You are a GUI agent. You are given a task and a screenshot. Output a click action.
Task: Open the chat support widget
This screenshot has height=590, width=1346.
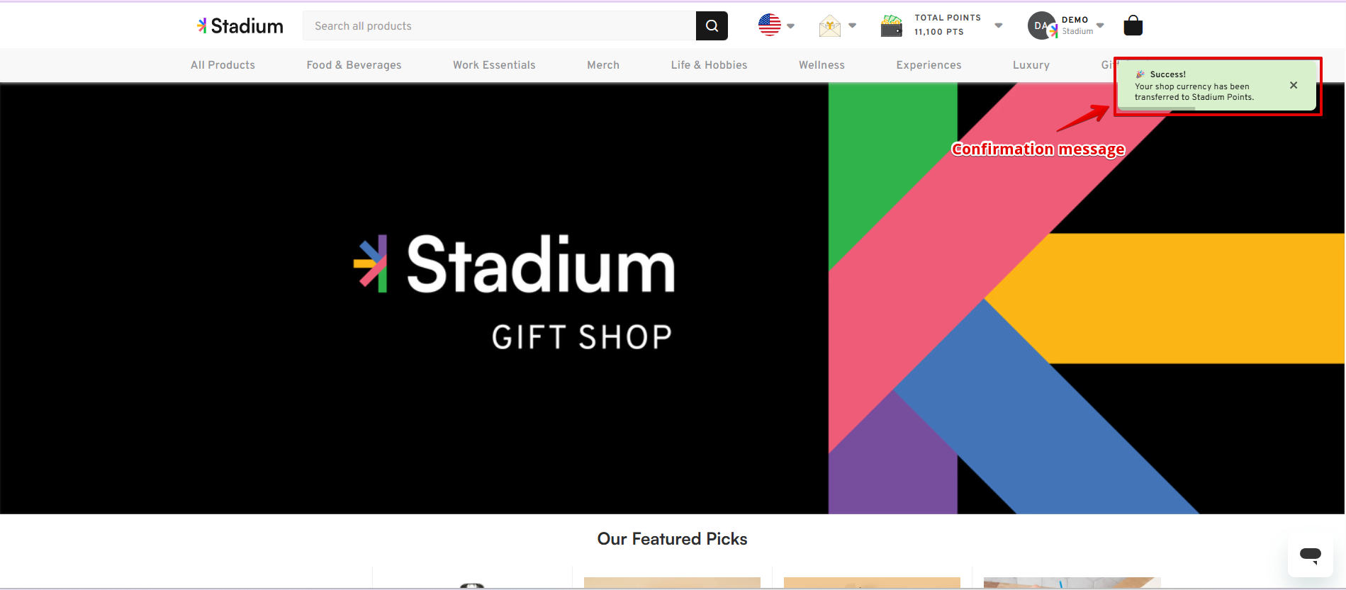(1310, 555)
